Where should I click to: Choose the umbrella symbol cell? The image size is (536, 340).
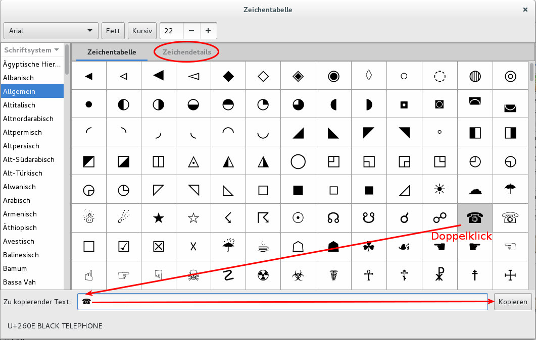pyautogui.click(x=510, y=189)
